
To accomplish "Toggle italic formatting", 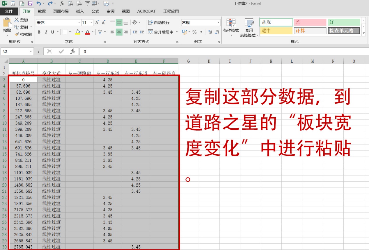I will coord(46,32).
